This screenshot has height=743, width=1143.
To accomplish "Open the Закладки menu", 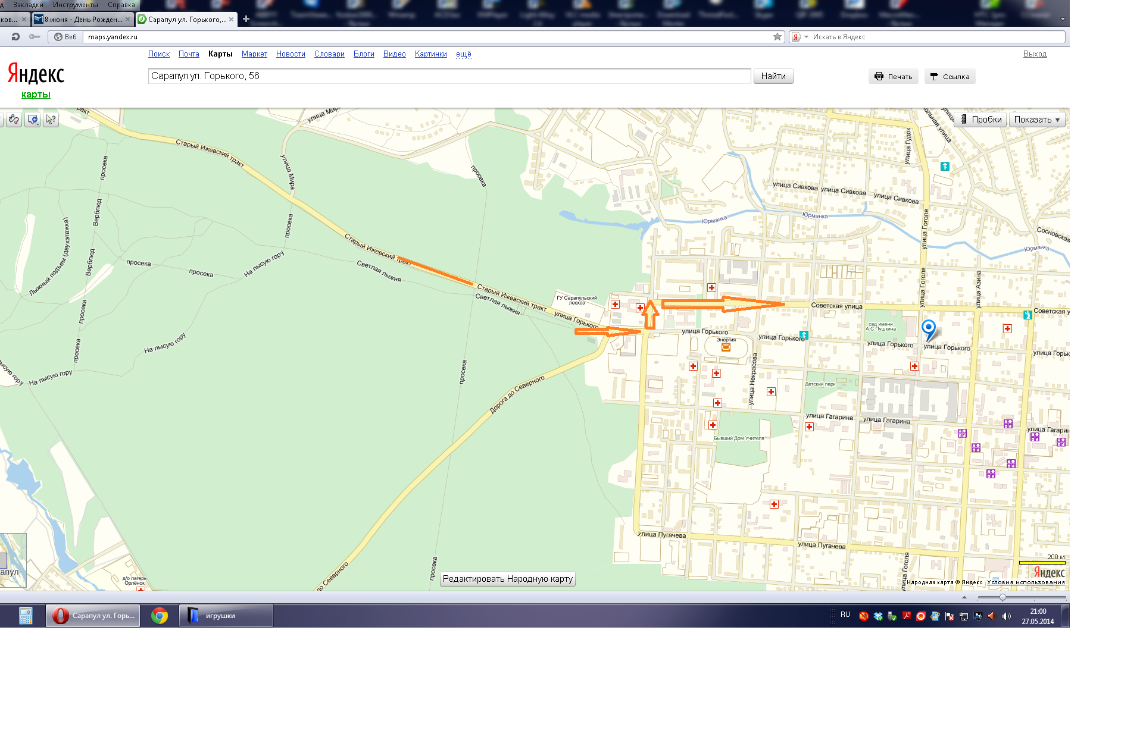I will coord(28,5).
